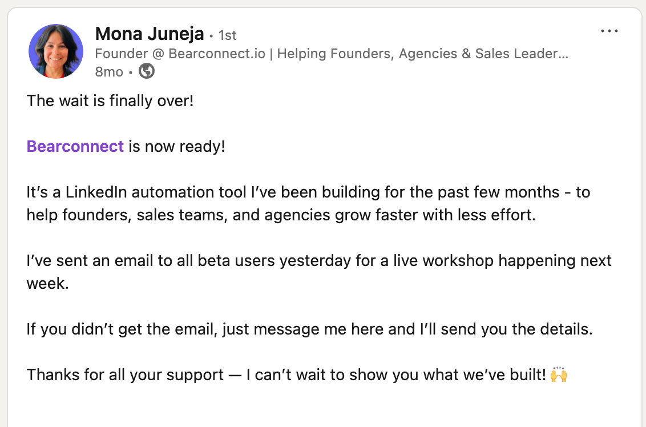Click the 8mo post timestamp
This screenshot has height=427, width=646.
pyautogui.click(x=108, y=72)
